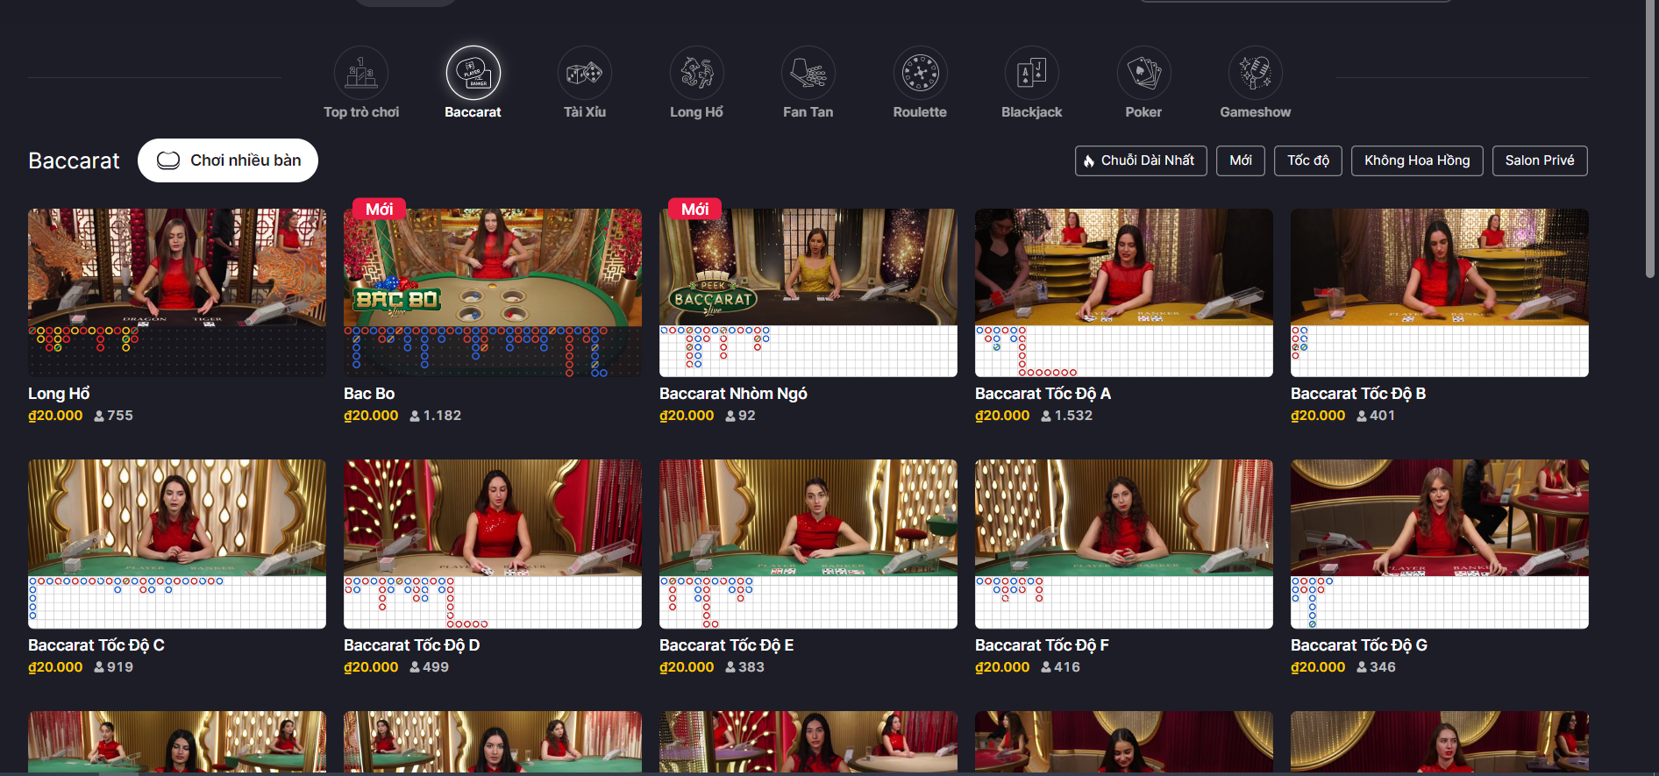The image size is (1659, 776).
Task: Open Baccarat Tốc Độ E thumbnail
Action: (808, 544)
